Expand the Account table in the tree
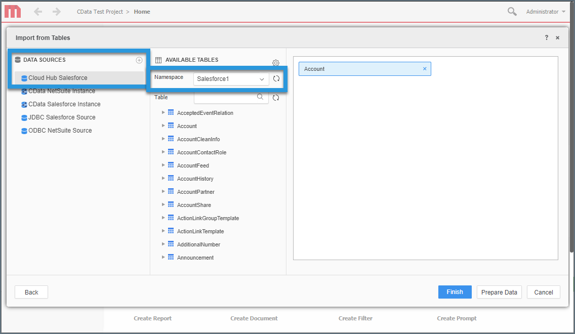Screen dimensions: 575x334 [x=163, y=126]
